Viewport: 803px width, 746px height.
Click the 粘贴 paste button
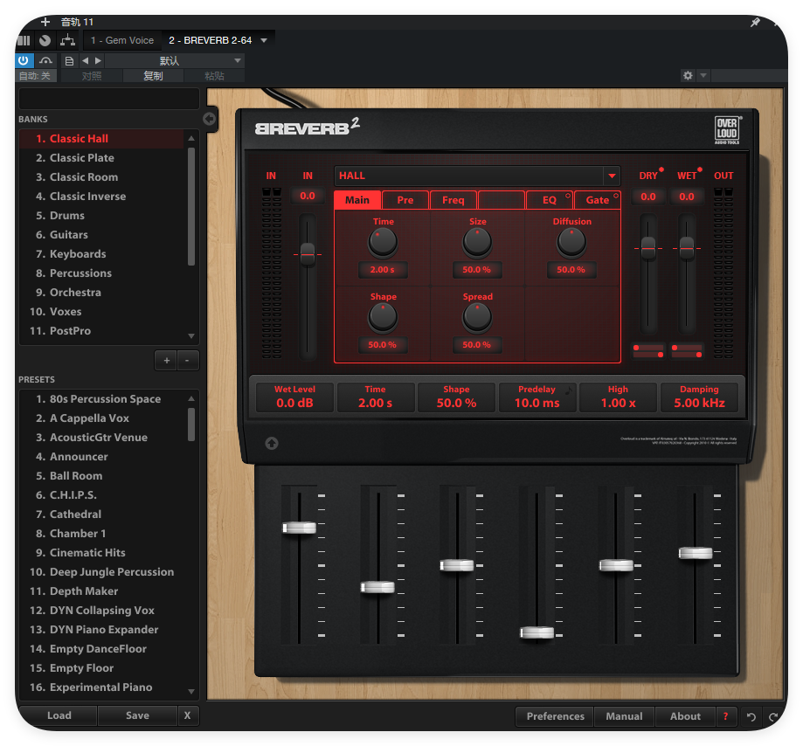coord(215,76)
